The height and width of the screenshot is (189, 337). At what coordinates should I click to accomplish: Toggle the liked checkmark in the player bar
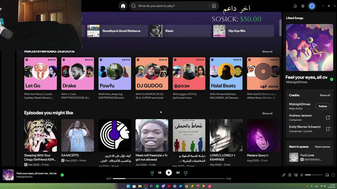coord(62,175)
